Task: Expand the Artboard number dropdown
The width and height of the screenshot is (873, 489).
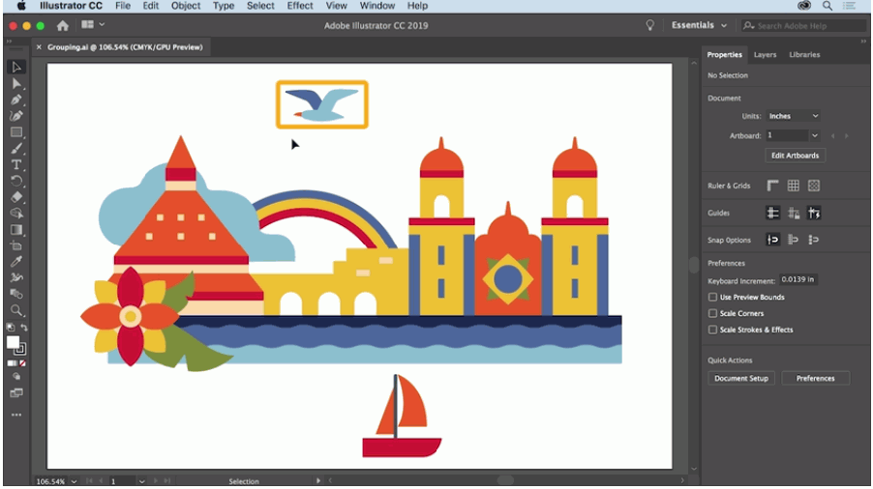Action: tap(814, 136)
